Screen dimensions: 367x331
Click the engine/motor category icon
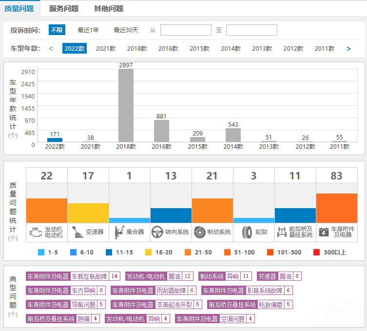coord(36,232)
